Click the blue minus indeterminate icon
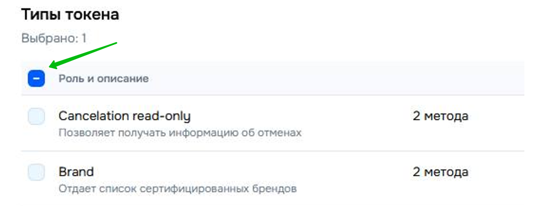 click(x=37, y=78)
